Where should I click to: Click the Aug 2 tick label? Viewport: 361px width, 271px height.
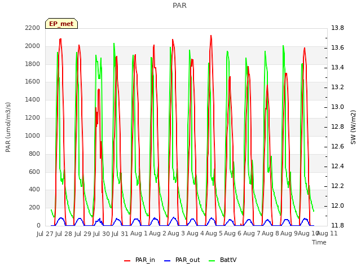coord(157,234)
